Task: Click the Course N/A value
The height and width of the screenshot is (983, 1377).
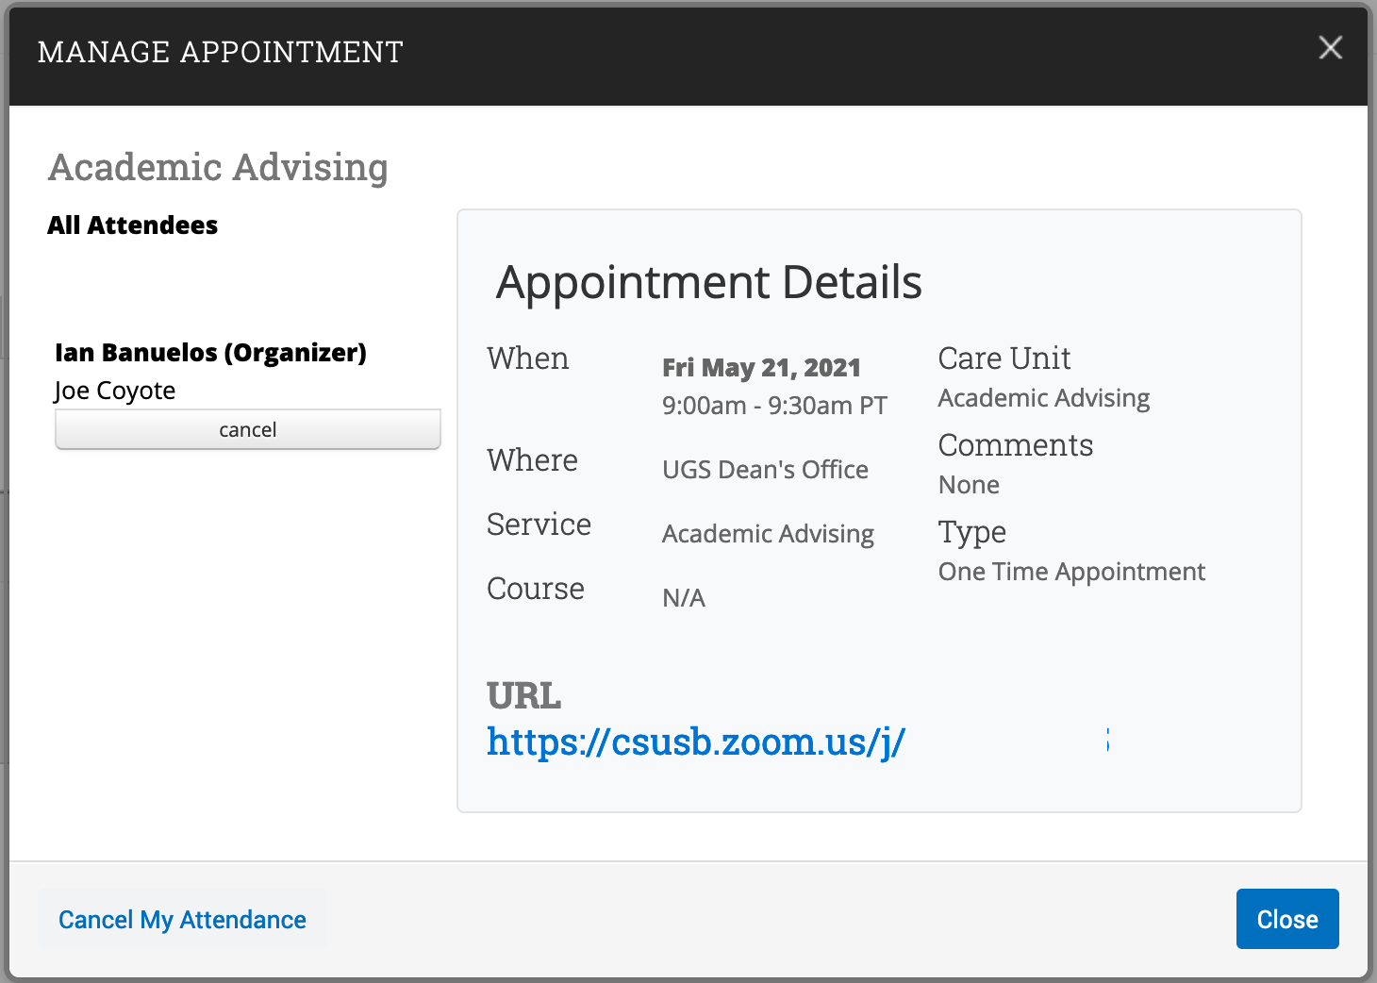Action: [684, 598]
